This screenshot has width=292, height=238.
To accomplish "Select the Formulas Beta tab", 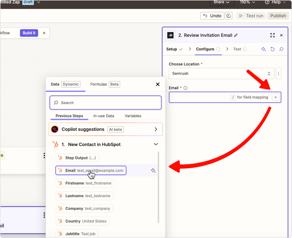I will tap(105, 84).
